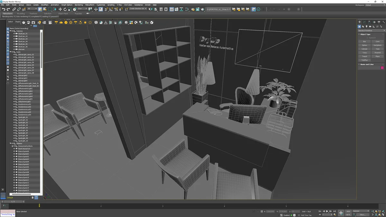This screenshot has height=217, width=386.
Task: Open the Rendering menu
Action: click(x=79, y=5)
